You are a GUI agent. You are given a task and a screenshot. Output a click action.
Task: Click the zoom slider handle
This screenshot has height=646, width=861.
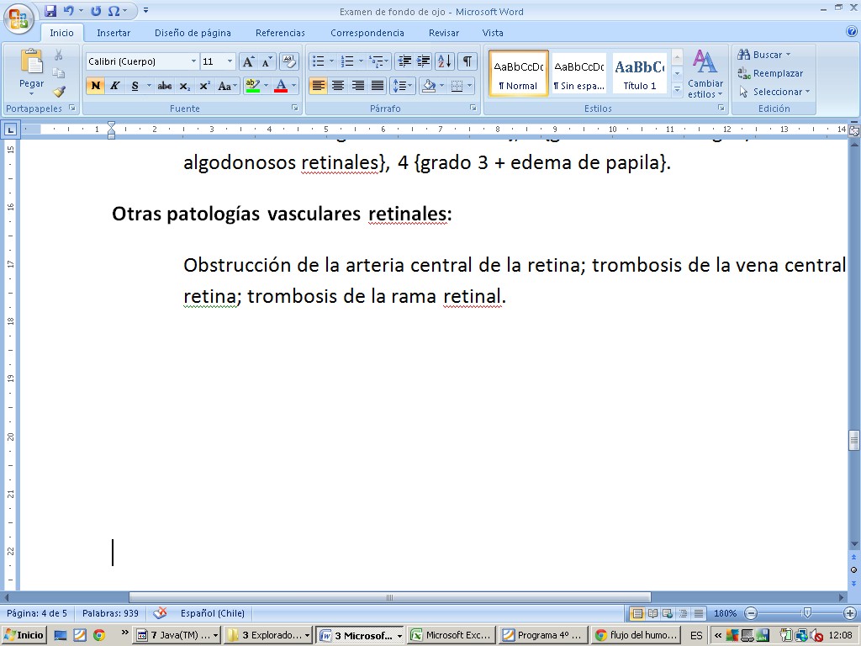click(807, 614)
